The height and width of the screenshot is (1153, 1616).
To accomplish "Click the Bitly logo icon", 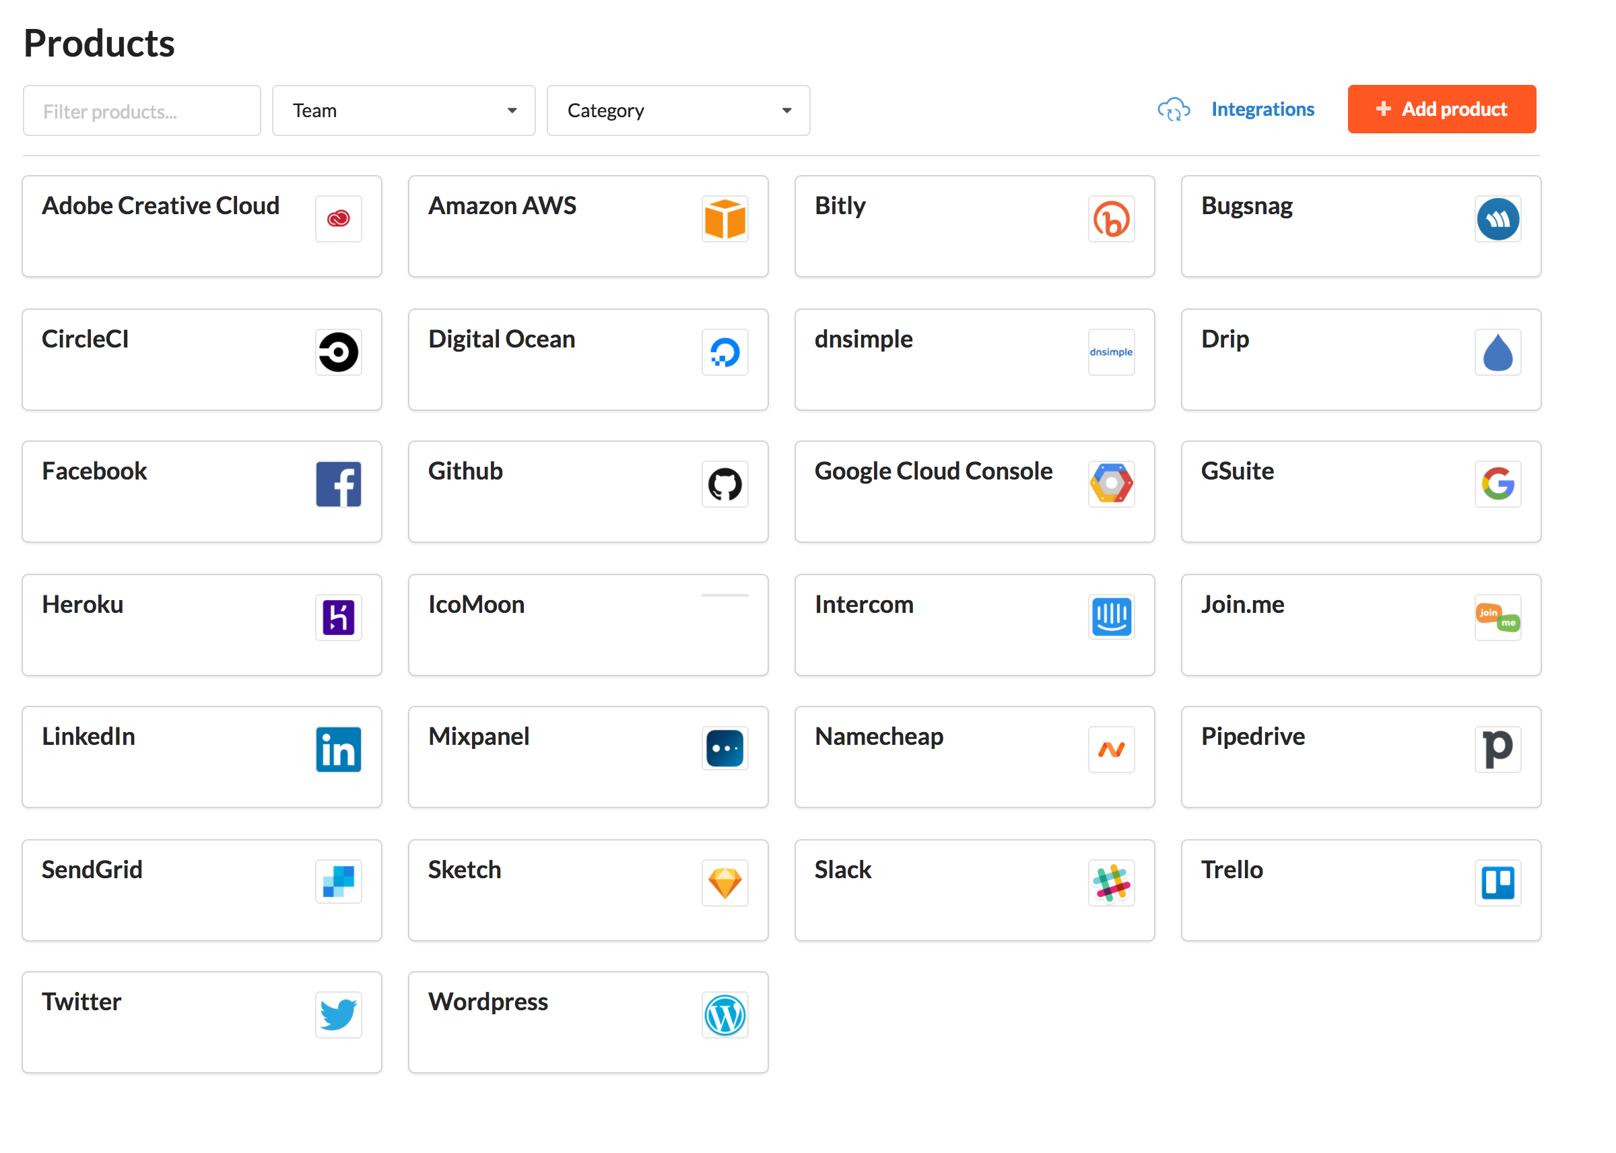I will coord(1111,219).
